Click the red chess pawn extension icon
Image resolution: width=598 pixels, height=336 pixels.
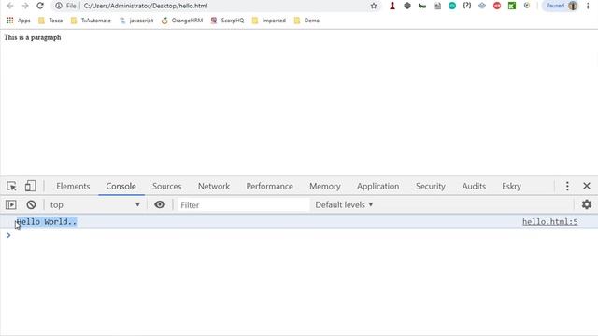(392, 6)
